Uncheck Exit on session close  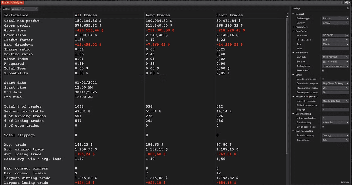(x=323, y=127)
